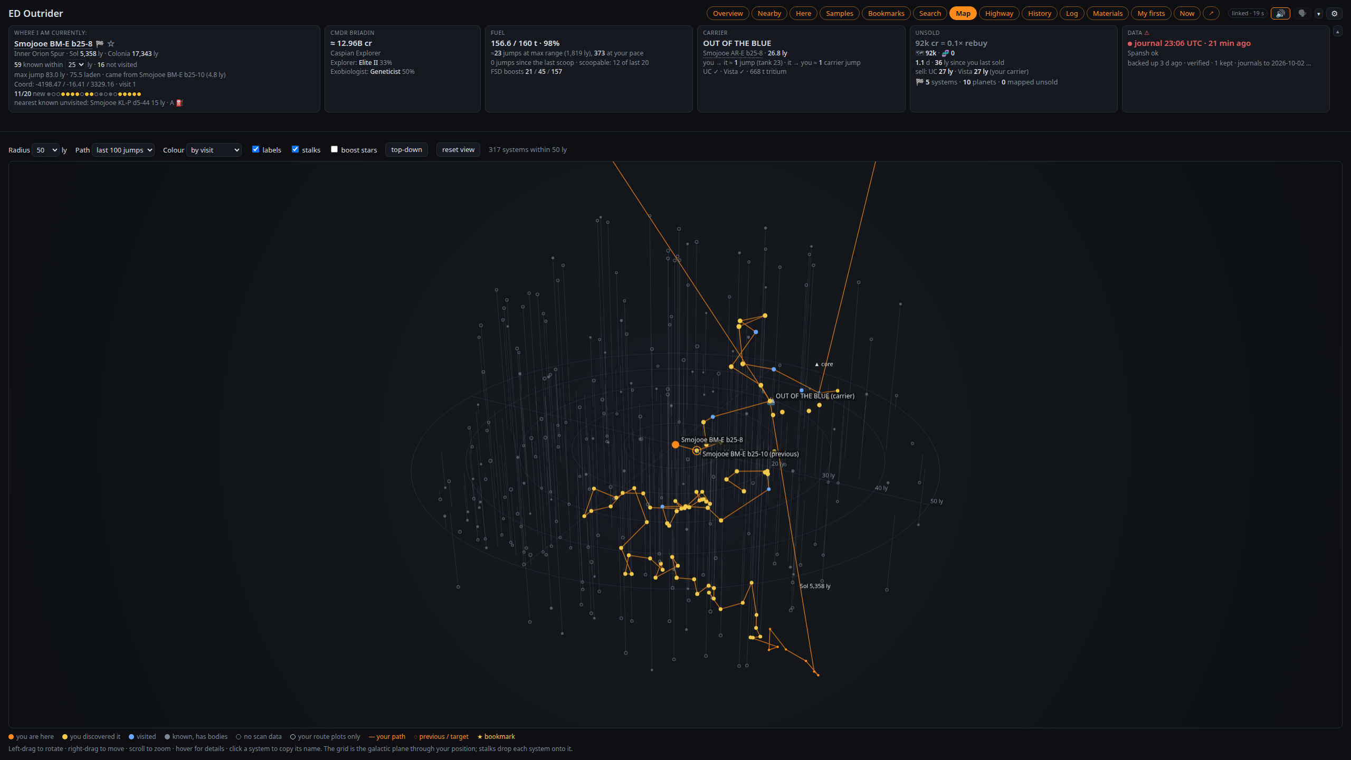
Task: Click the fuel pump icon in nearest unvisited line
Action: [x=179, y=103]
